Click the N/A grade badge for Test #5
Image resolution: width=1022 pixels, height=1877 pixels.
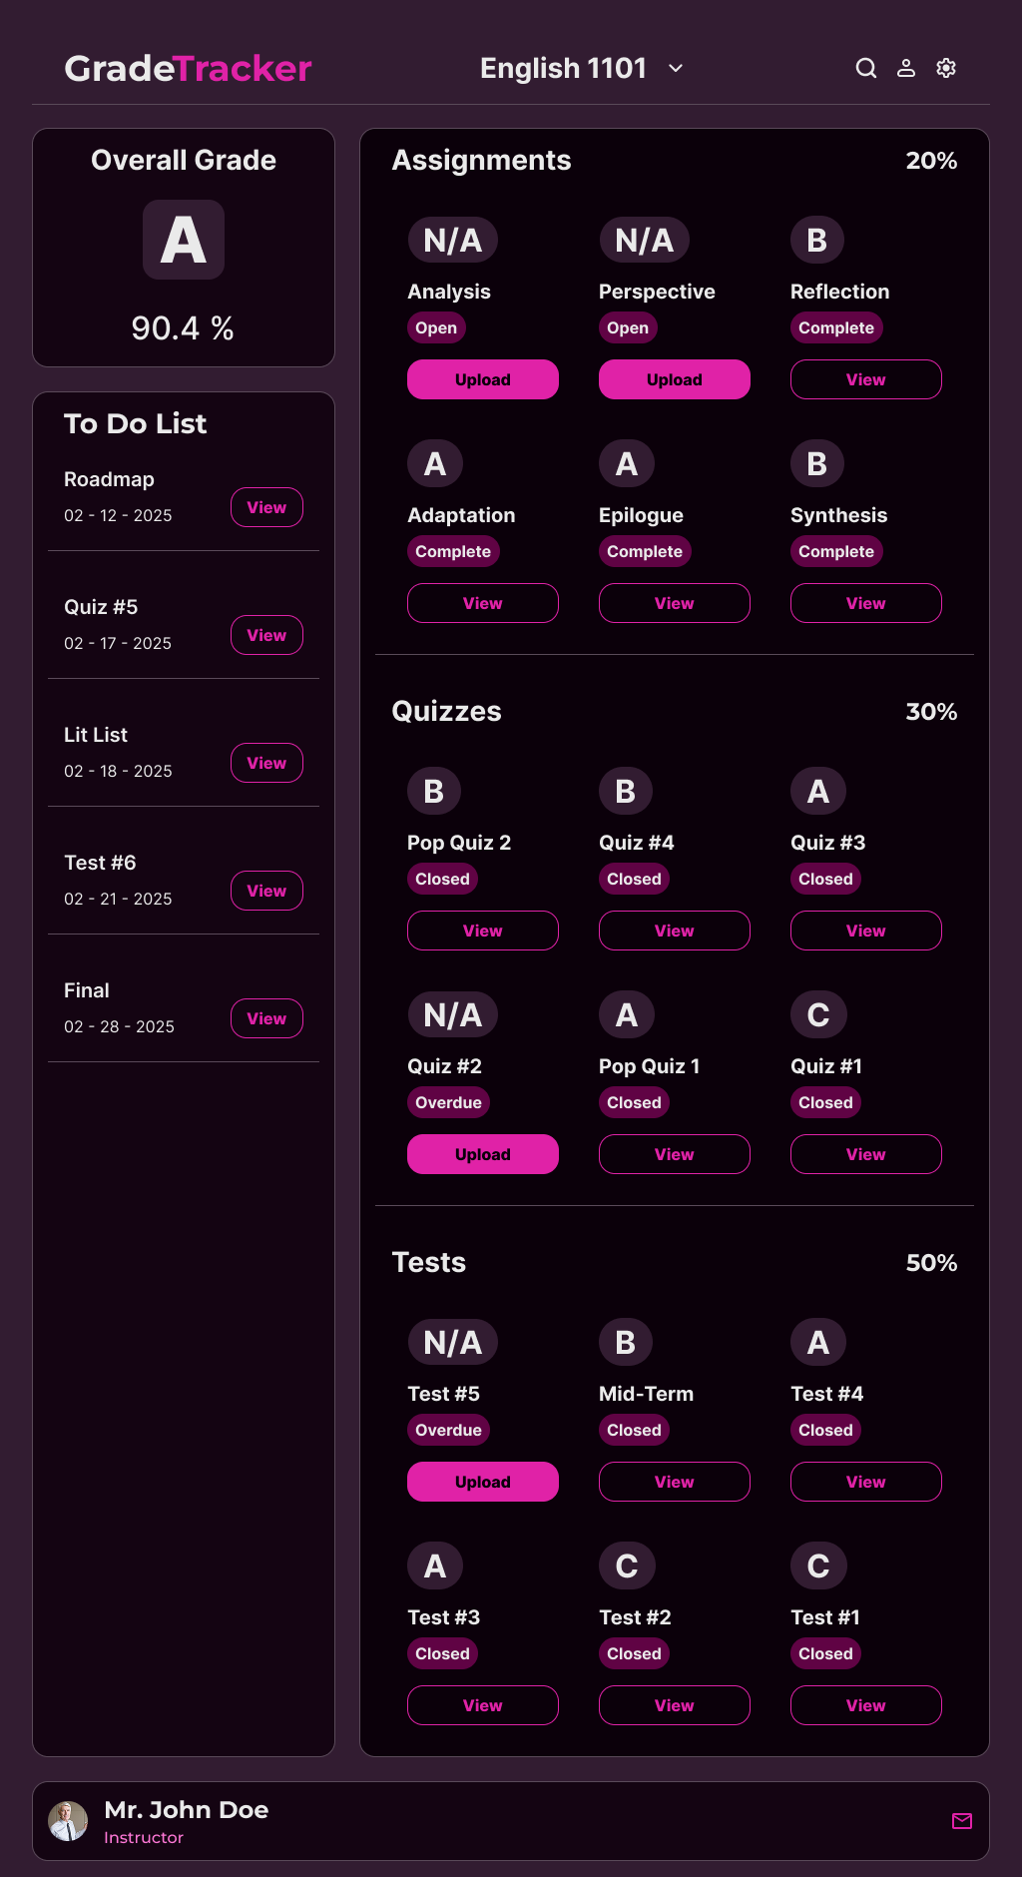coord(452,1342)
